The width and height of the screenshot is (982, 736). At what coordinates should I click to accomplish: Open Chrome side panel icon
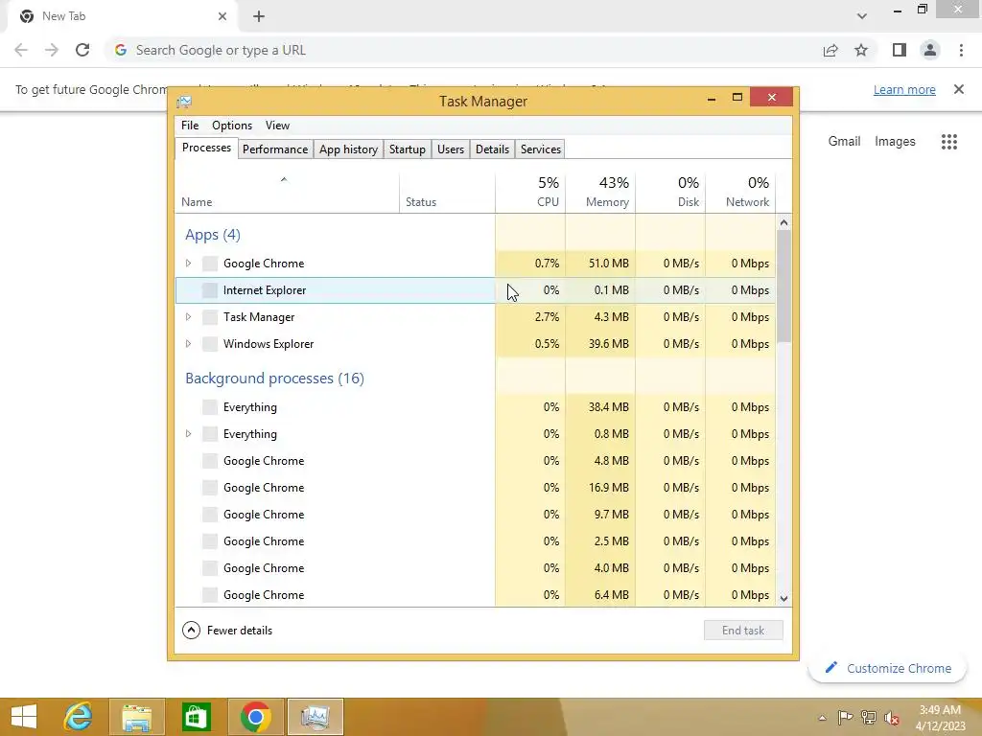[900, 50]
